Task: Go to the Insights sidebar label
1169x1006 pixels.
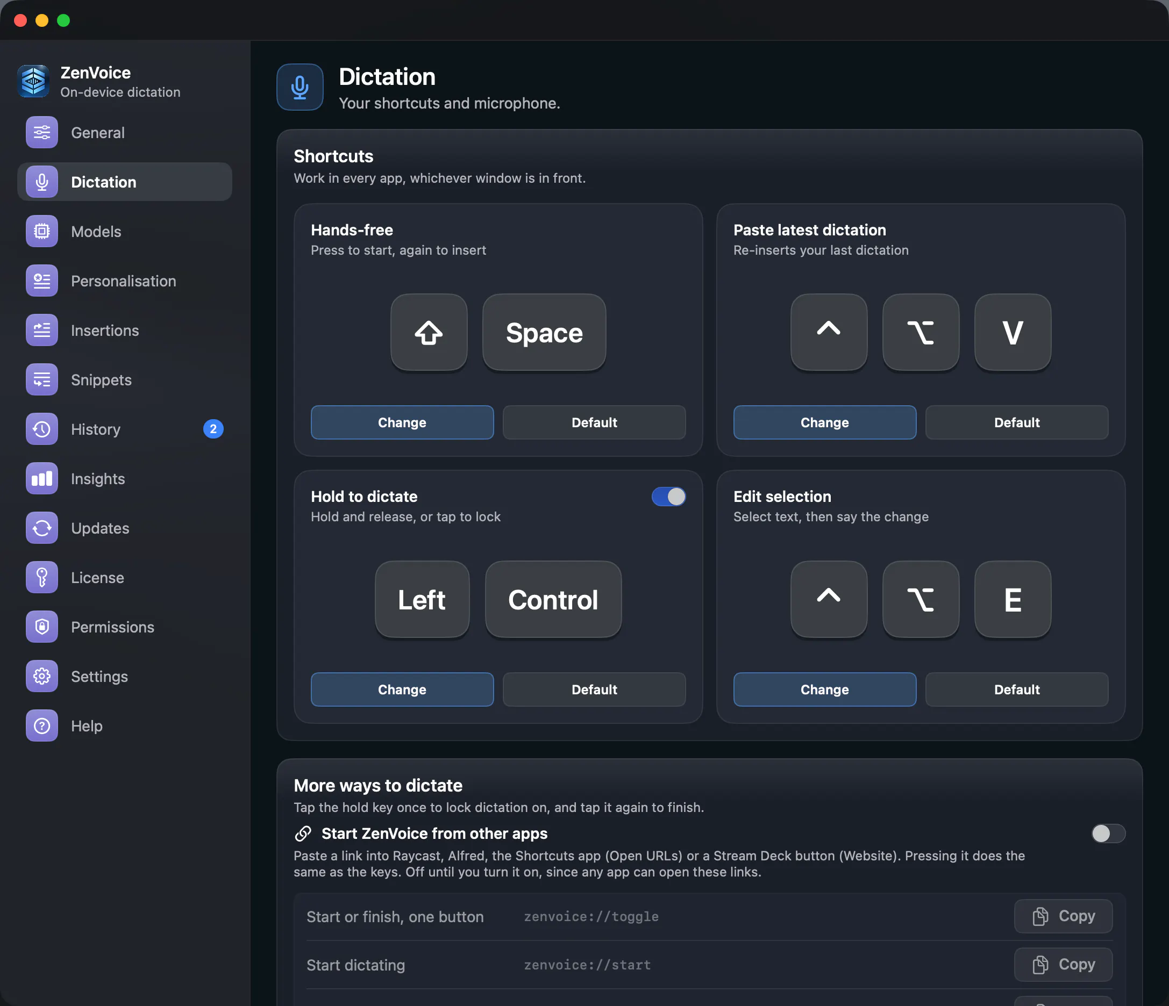Action: [98, 479]
